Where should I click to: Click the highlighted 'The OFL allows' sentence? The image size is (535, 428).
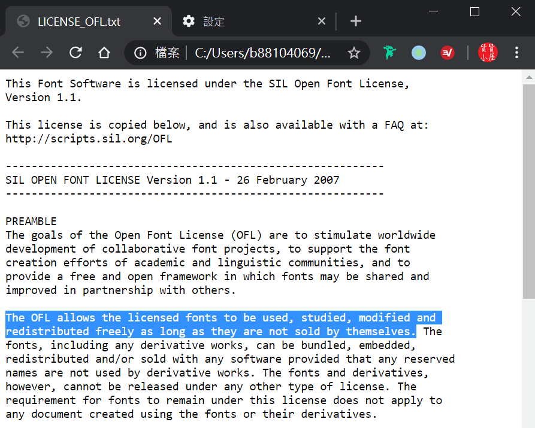(x=223, y=324)
